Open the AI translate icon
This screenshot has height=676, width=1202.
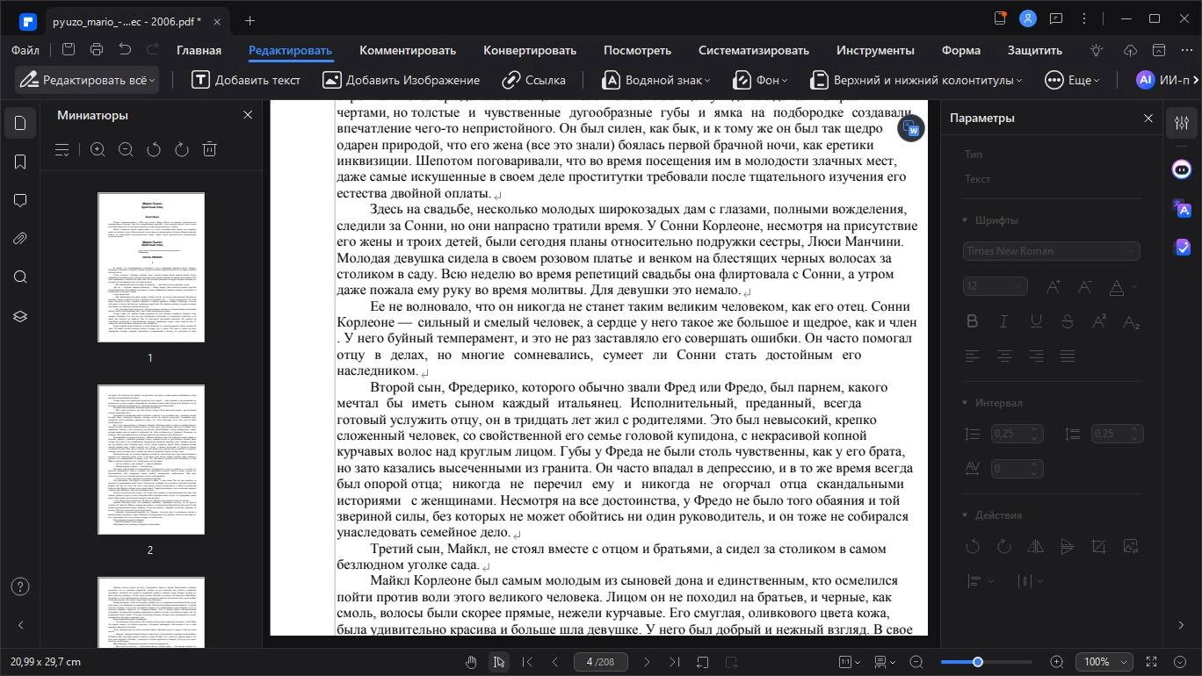(1182, 208)
